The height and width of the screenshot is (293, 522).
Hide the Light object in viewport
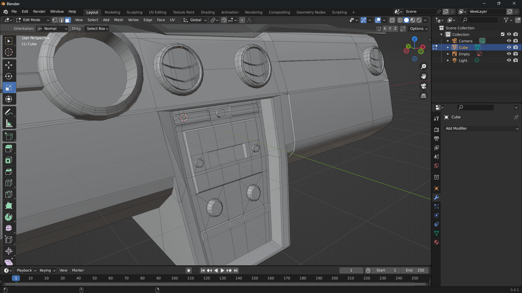509,60
